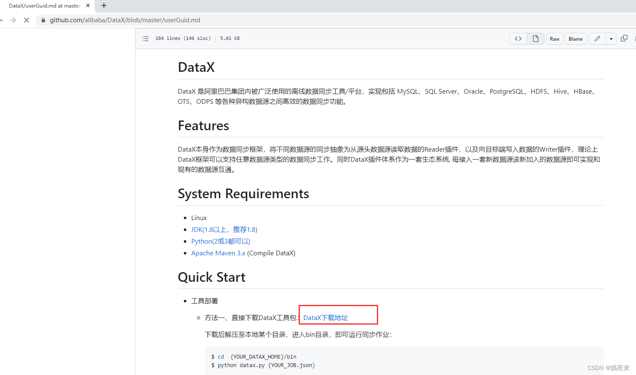Image resolution: width=636 pixels, height=375 pixels.
Task: Stop loading the page
Action: (x=26, y=20)
